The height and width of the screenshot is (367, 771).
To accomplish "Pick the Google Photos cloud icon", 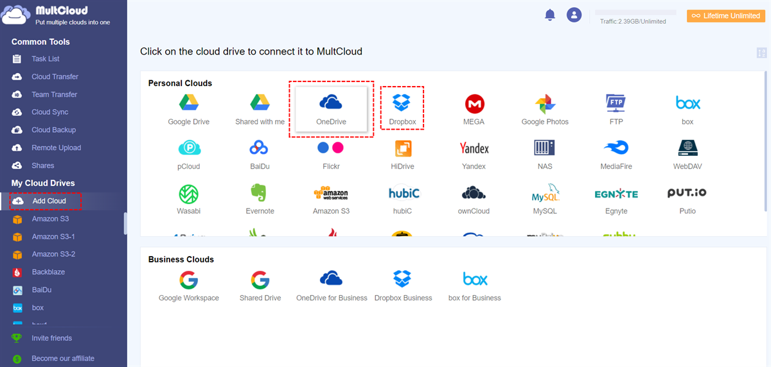I will click(545, 103).
